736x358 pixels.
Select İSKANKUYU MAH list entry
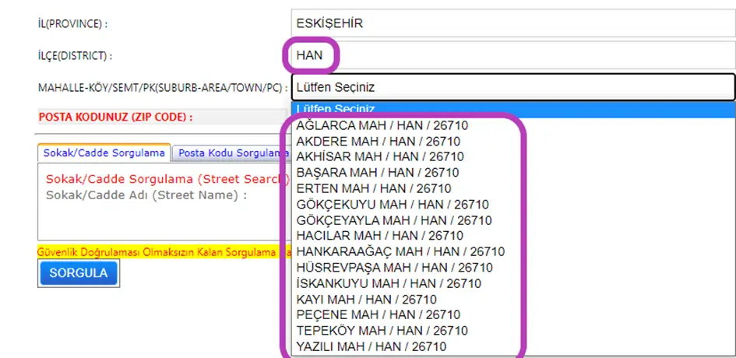pyautogui.click(x=389, y=283)
